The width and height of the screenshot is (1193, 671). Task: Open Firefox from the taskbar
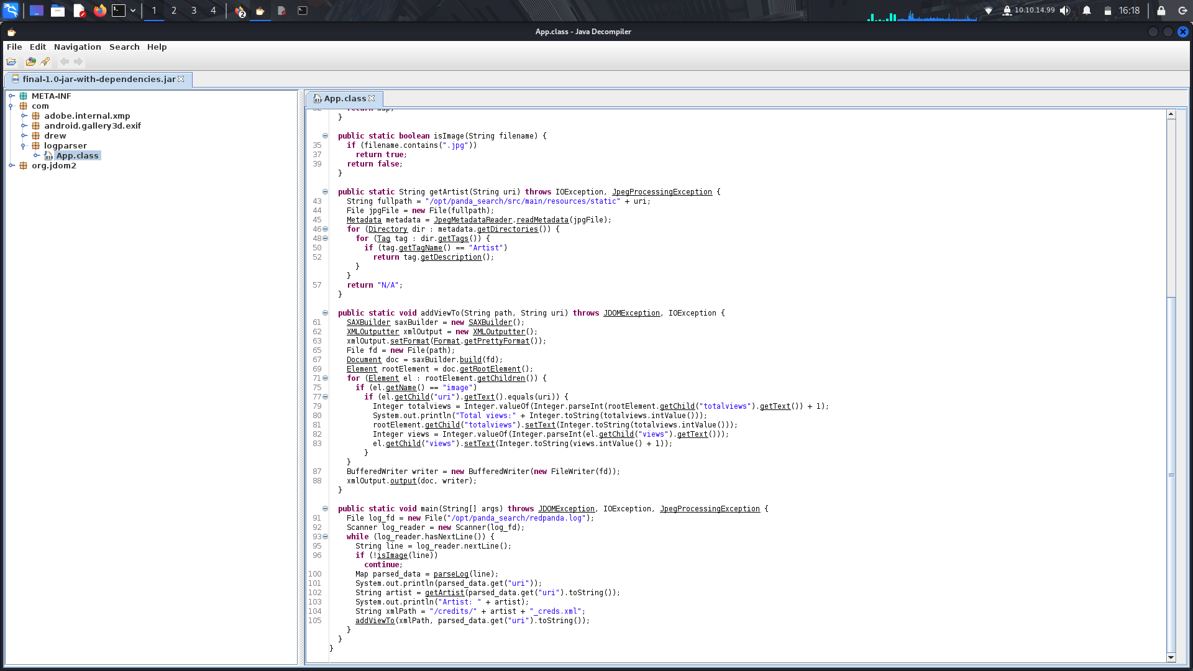pos(99,10)
